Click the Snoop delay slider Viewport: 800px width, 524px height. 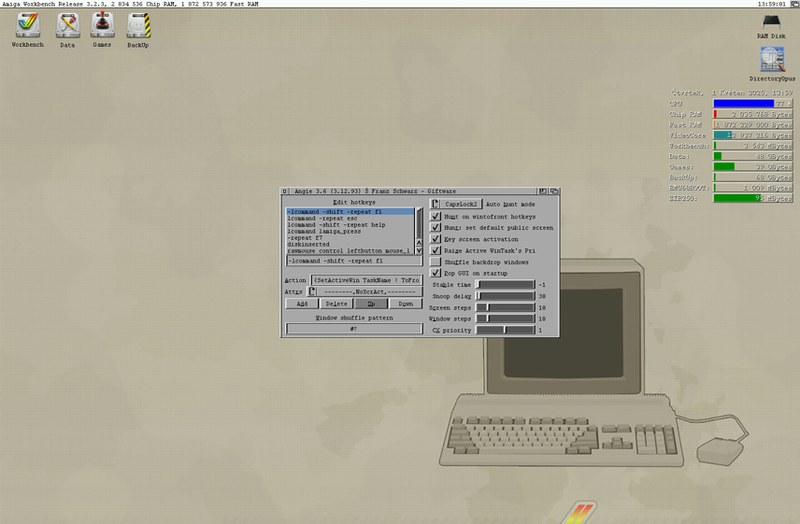[x=506, y=296]
